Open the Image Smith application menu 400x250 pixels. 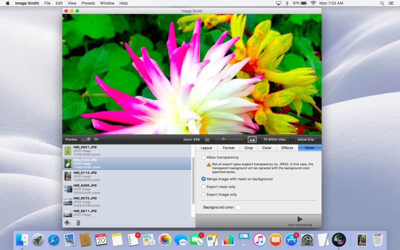click(27, 3)
